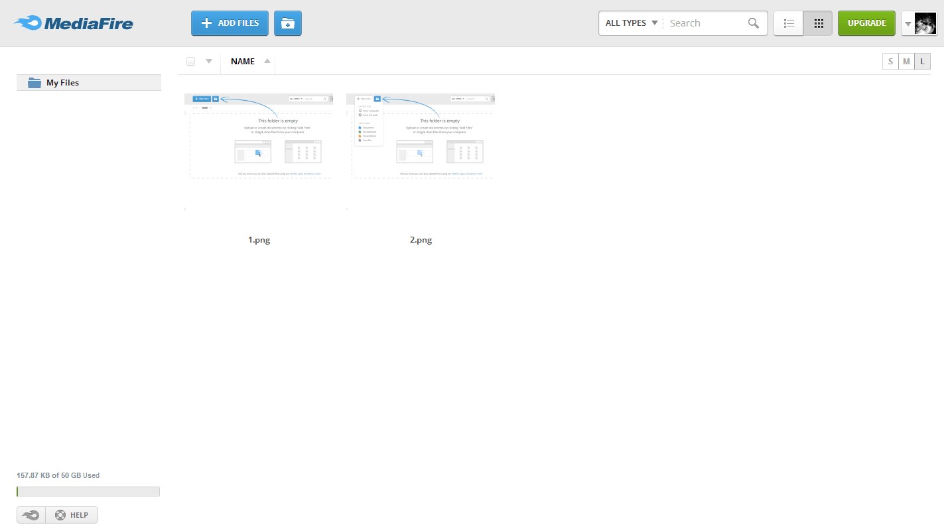
Task: Tick the select-all checkbox
Action: click(191, 62)
